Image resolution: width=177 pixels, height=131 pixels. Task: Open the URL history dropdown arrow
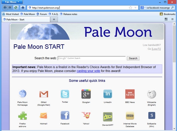[136, 8]
